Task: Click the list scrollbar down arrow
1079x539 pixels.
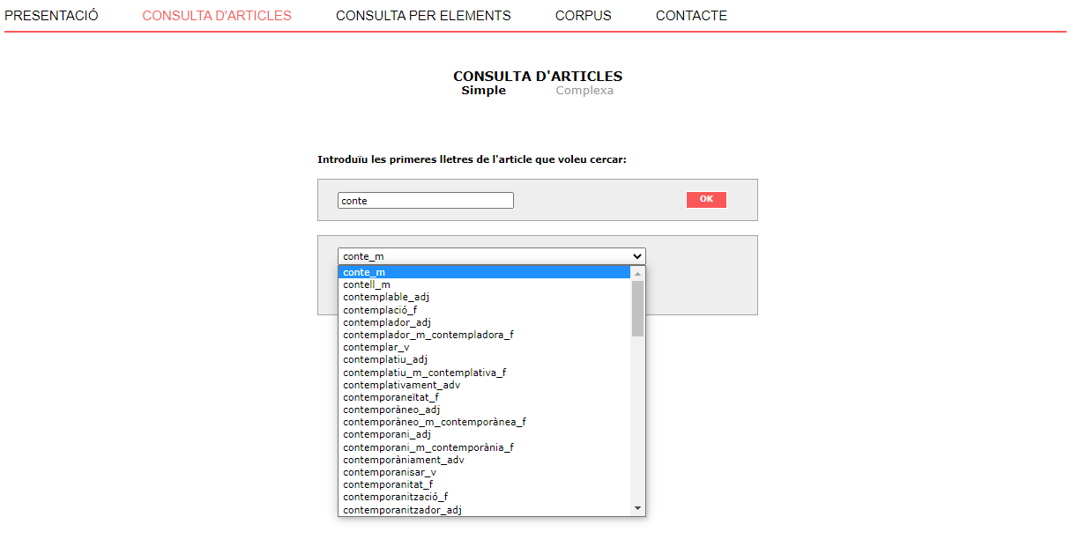Action: [637, 508]
